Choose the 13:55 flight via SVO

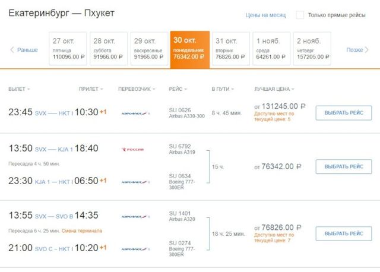click(343, 233)
